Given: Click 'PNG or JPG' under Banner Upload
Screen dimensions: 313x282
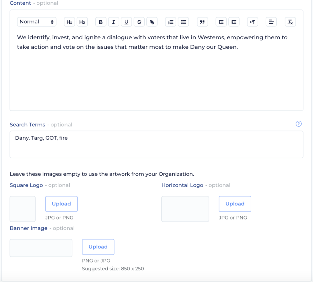Looking at the screenshot, I should 96,261.
